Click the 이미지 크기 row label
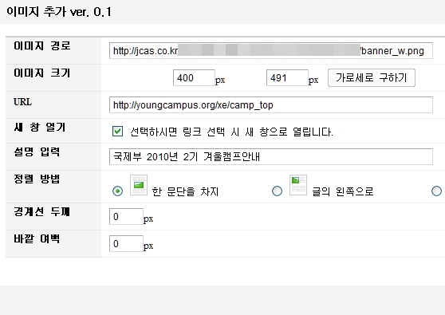Screen dimensions: 445x315 [41, 73]
